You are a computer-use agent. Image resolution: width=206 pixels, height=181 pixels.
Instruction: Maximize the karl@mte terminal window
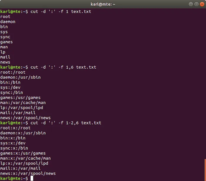point(196,4)
